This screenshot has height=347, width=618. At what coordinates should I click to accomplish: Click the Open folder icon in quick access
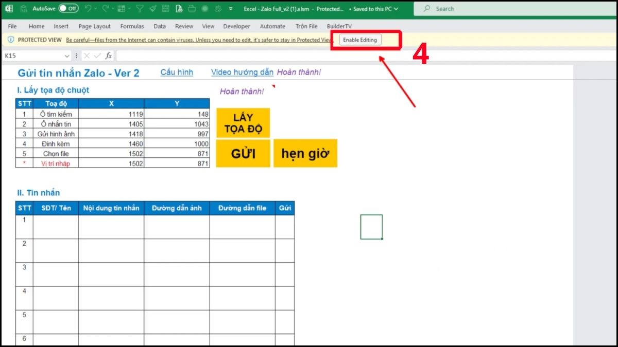point(192,9)
